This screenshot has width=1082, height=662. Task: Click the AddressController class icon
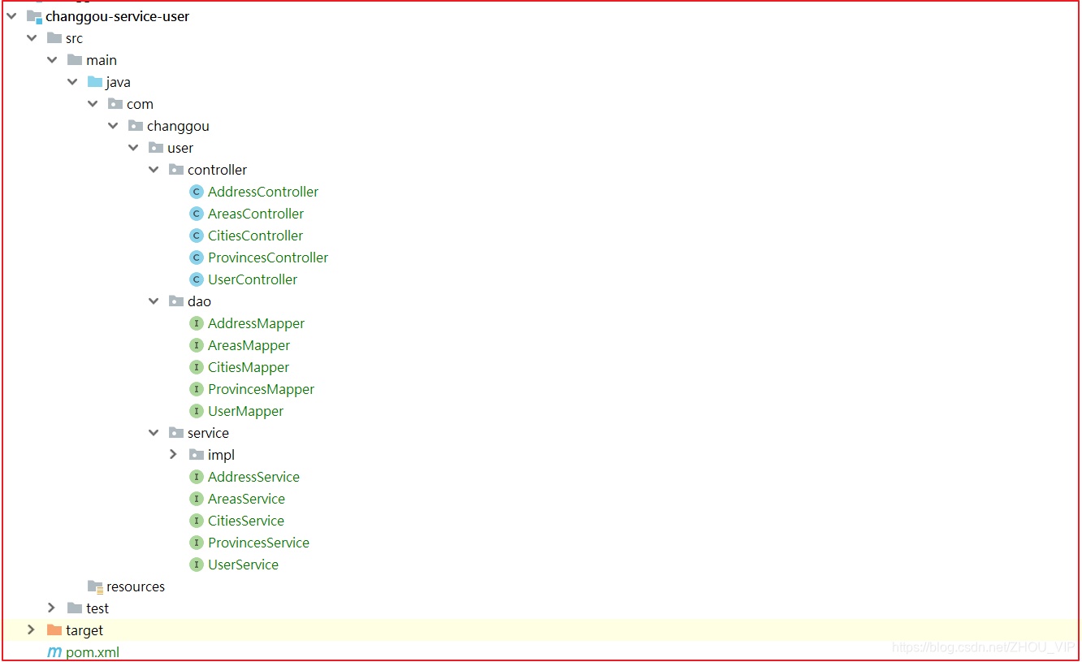click(196, 192)
